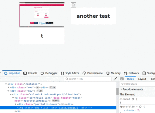This screenshot has width=155, height=113.
Task: Activate the eyedropper color picker icon
Action: tap(115, 79)
